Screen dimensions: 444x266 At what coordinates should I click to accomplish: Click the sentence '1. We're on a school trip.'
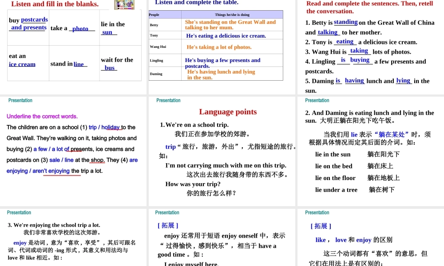(x=194, y=125)
